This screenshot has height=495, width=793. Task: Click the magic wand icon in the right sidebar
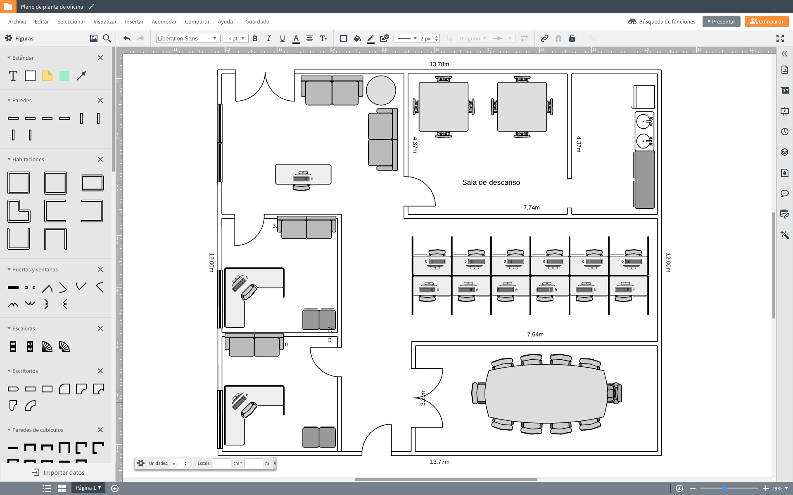(784, 234)
